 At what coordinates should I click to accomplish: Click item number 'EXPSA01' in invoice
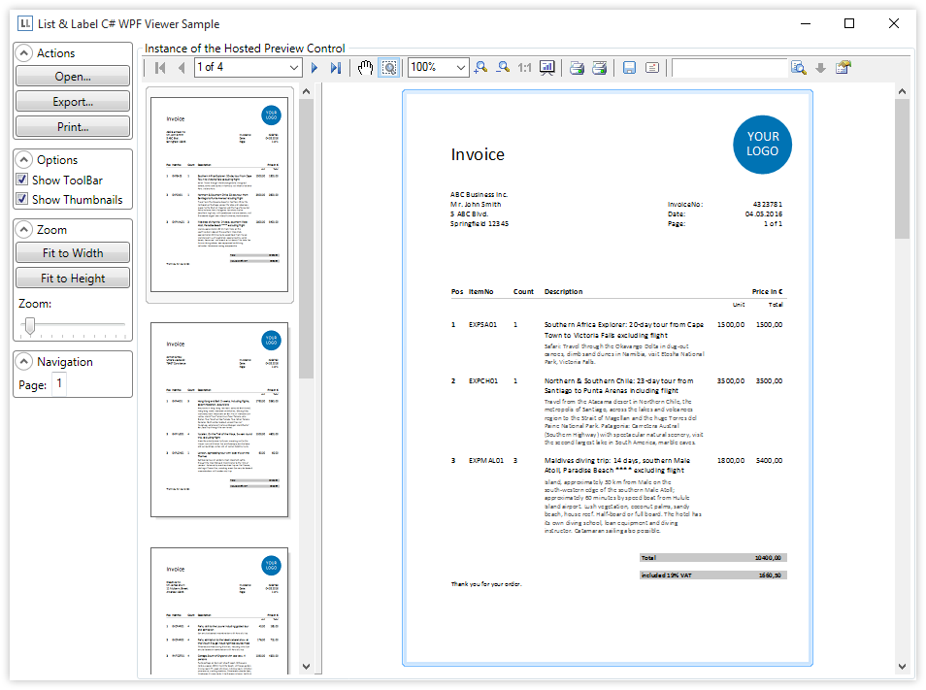click(483, 325)
